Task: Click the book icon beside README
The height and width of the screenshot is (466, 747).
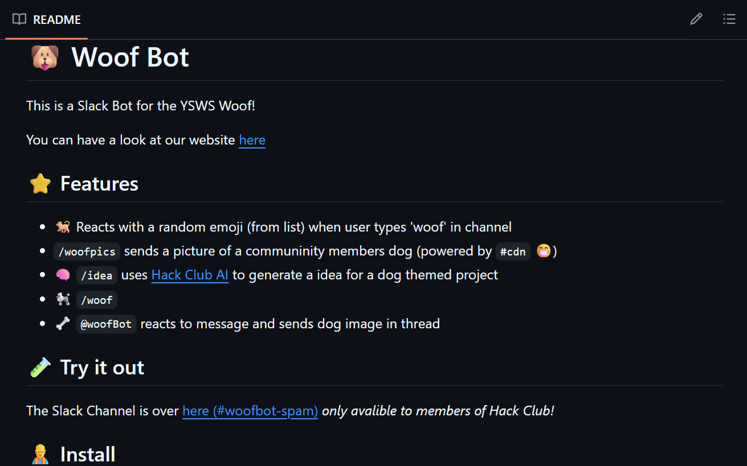Action: click(x=19, y=19)
